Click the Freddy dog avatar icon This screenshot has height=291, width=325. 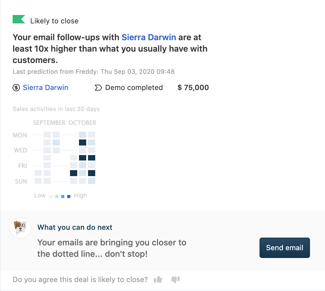pyautogui.click(x=21, y=228)
